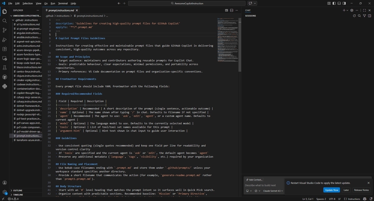Focus the AwesomeCopilotInstruction search box
This screenshot has width=374, height=201.
click(x=187, y=3)
